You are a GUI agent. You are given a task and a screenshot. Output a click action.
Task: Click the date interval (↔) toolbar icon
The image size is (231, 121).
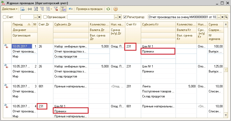pyautogui.click(x=30, y=9)
